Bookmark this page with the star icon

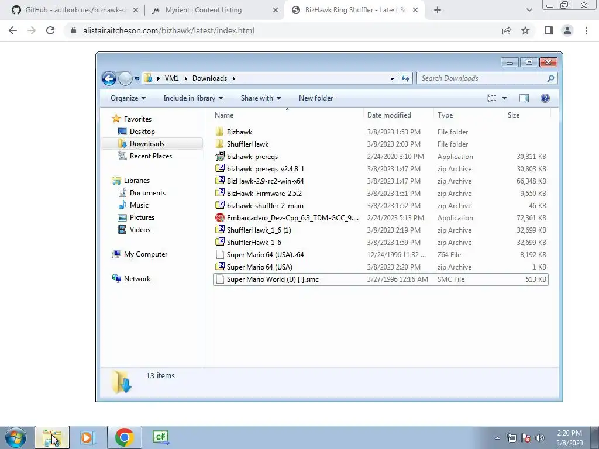(525, 30)
